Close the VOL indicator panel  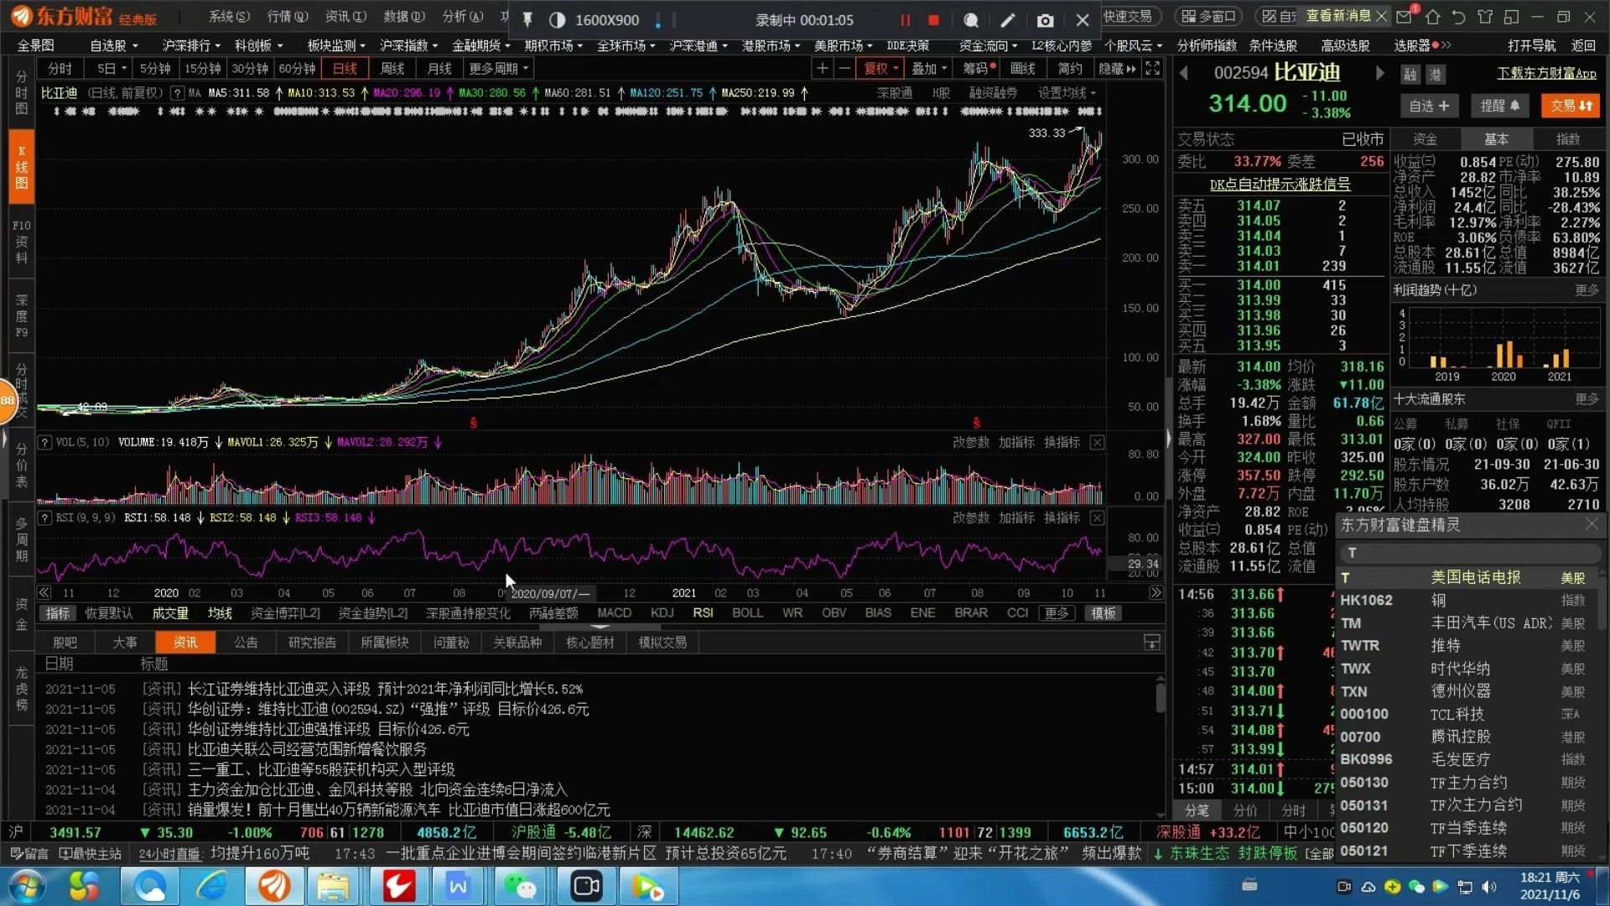click(1097, 442)
